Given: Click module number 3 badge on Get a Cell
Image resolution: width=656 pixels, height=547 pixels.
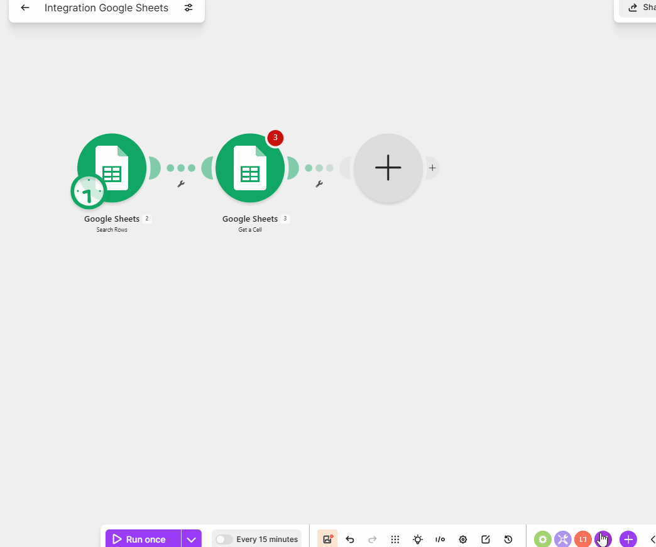Looking at the screenshot, I should click(285, 219).
